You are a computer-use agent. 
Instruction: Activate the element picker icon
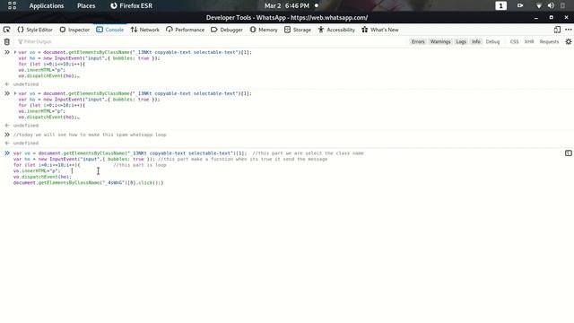pos(6,30)
